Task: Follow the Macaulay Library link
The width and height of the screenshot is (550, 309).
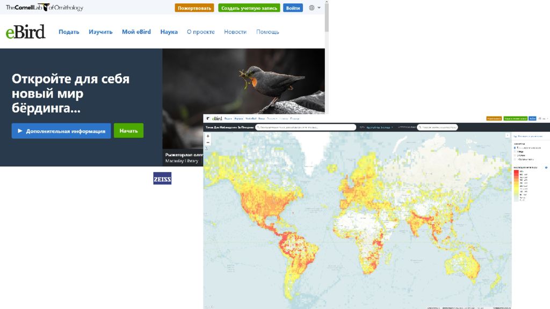Action: [182, 161]
